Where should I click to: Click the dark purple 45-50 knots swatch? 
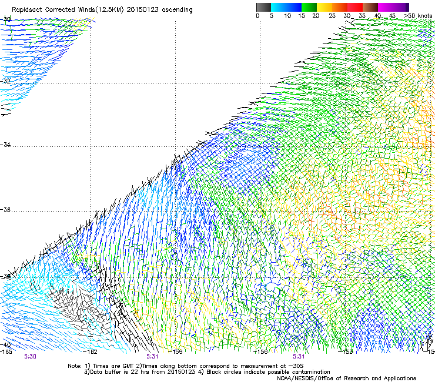pos(401,7)
